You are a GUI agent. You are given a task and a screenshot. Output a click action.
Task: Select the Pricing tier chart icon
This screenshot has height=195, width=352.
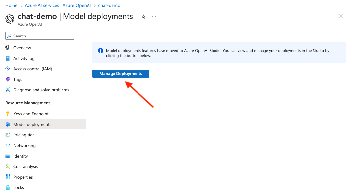coord(8,135)
